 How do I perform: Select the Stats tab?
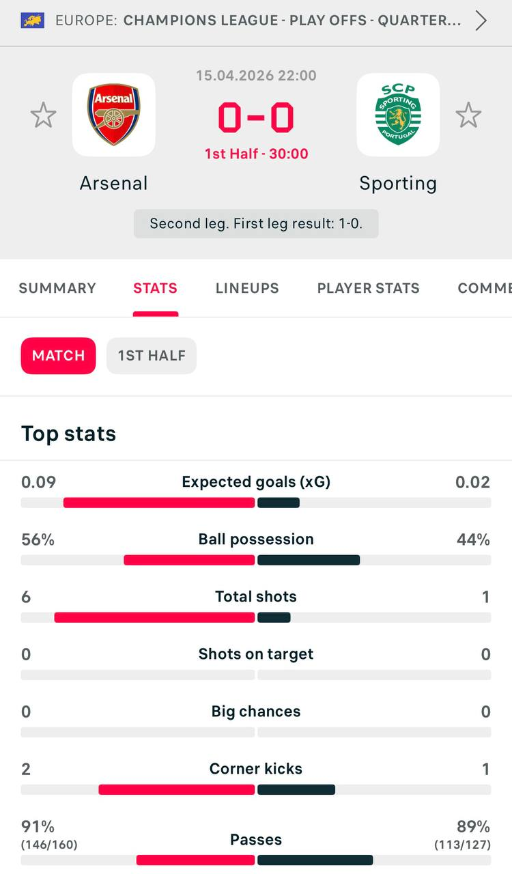(155, 288)
